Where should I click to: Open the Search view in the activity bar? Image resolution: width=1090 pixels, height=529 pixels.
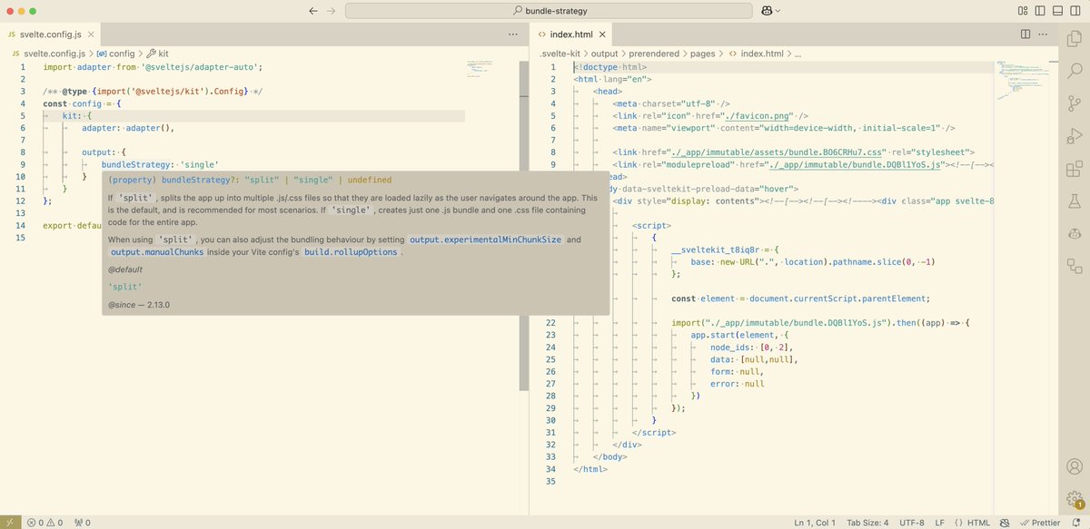click(1074, 68)
